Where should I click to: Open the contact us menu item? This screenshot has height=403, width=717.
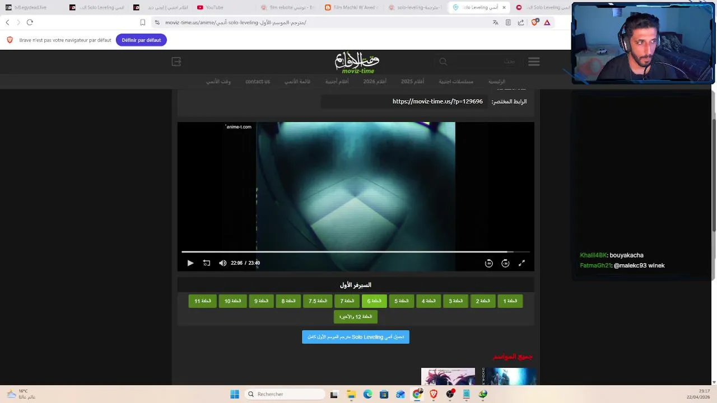click(258, 81)
